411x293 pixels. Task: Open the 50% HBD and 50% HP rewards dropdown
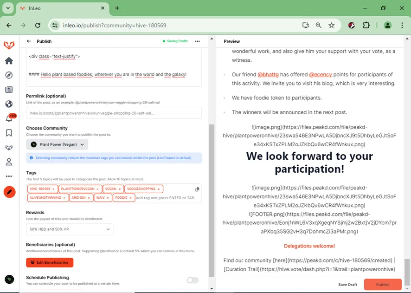(x=70, y=229)
